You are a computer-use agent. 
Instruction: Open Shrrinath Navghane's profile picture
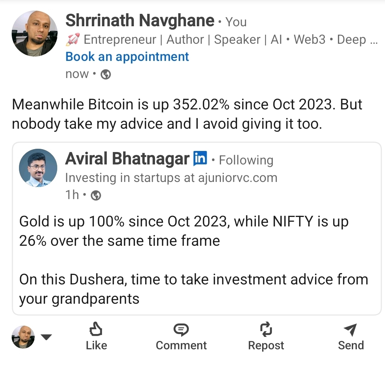pos(35,34)
